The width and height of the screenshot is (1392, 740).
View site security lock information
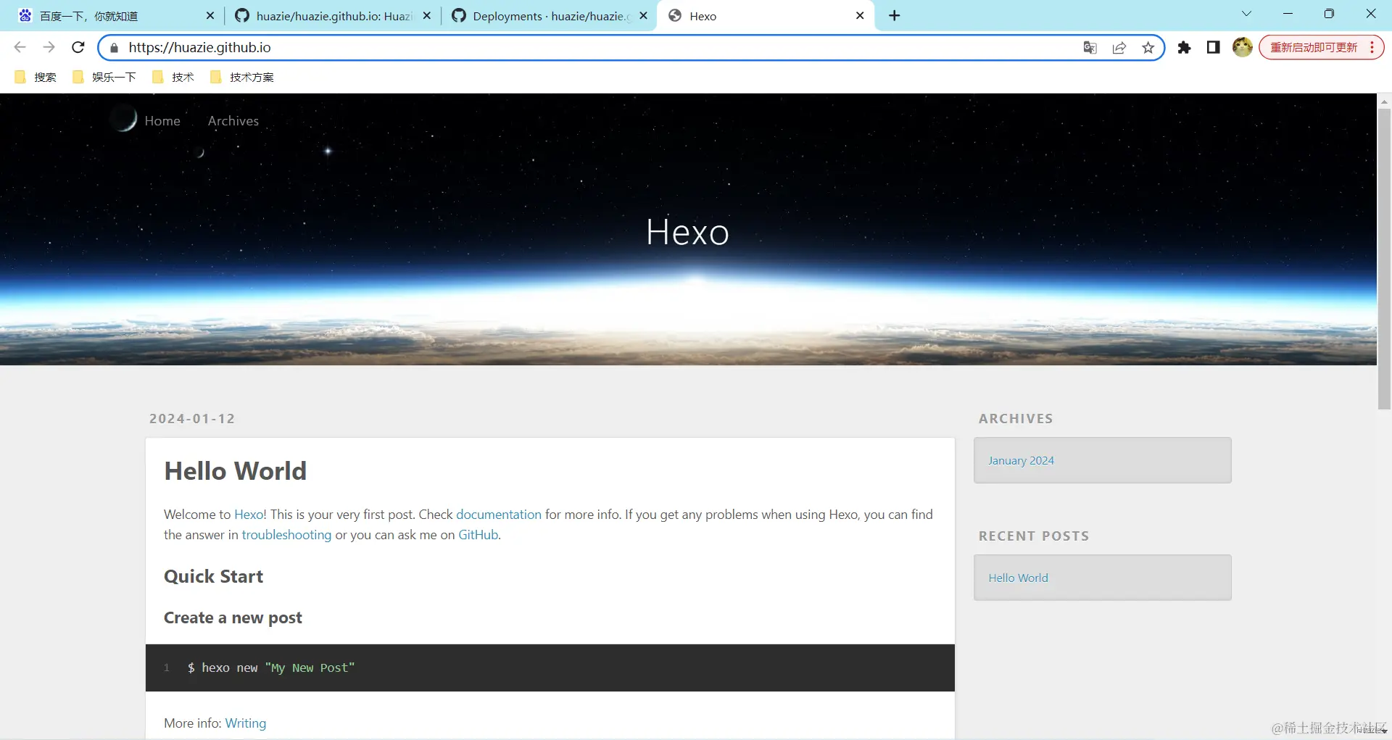[114, 48]
